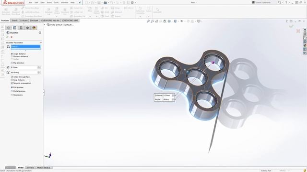Open Chamfer help question mark icon
The height and width of the screenshot is (172, 307).
(40, 32)
